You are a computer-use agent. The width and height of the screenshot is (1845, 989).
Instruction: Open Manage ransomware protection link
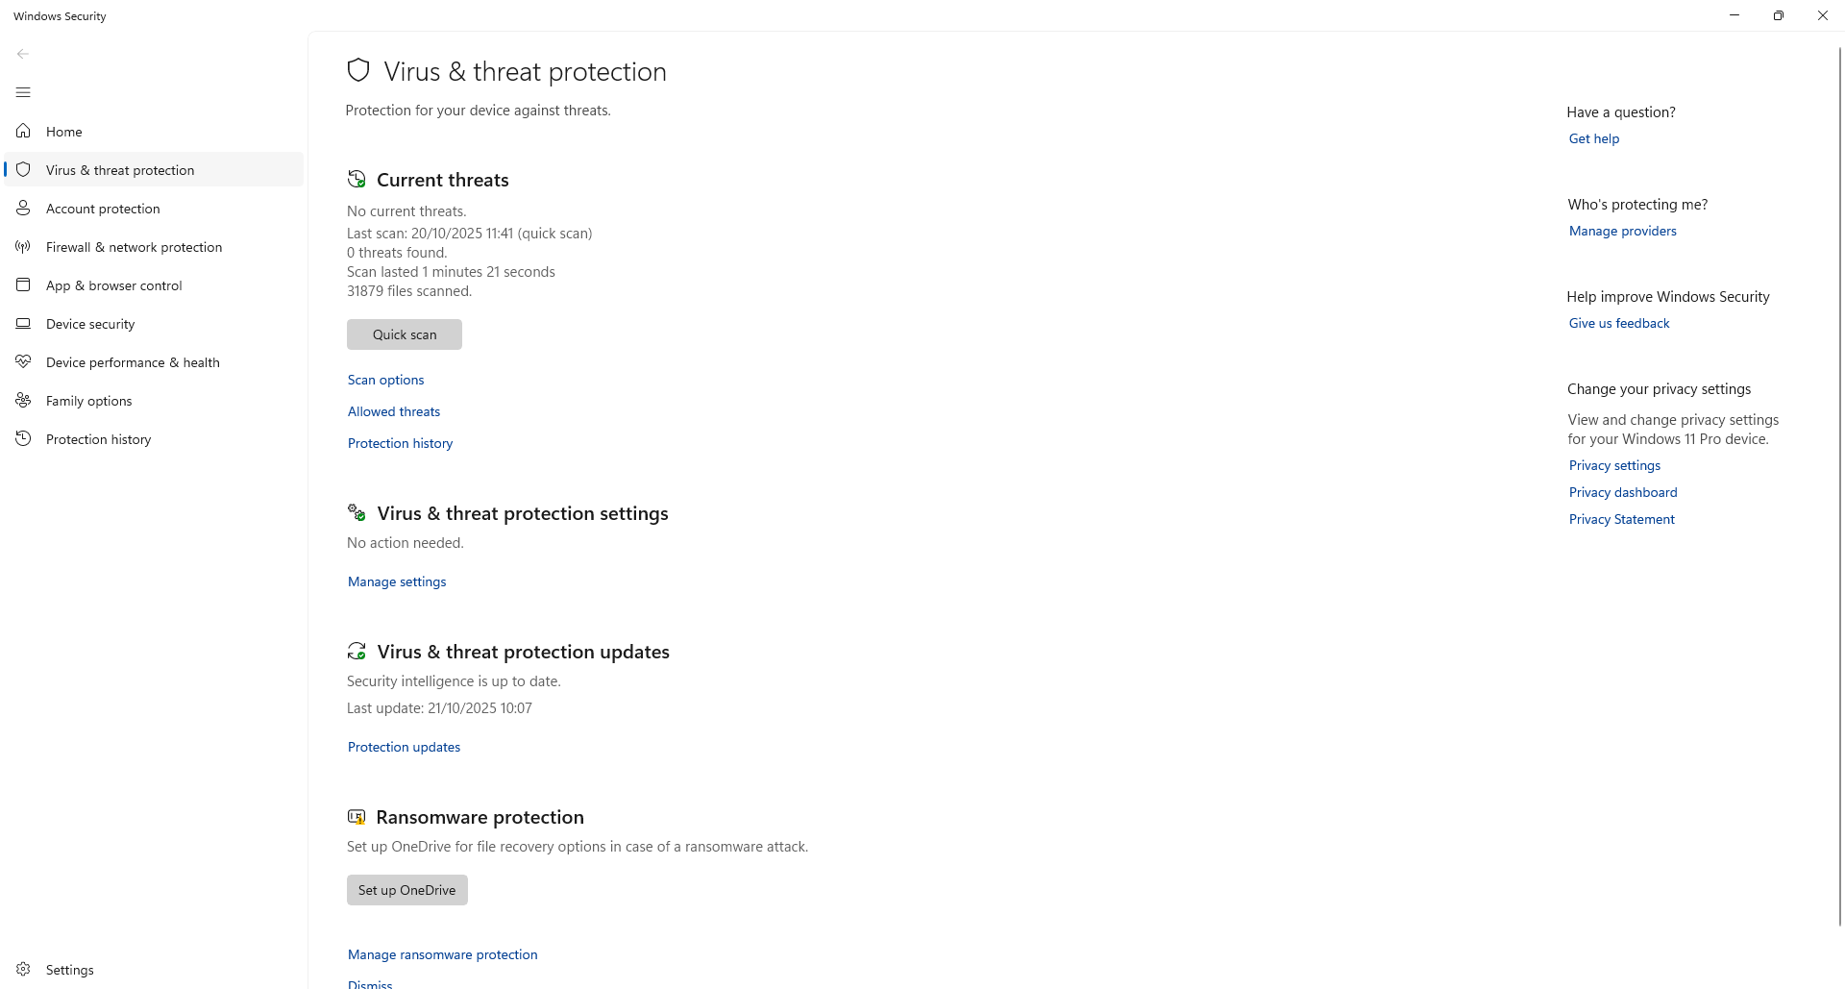[442, 954]
